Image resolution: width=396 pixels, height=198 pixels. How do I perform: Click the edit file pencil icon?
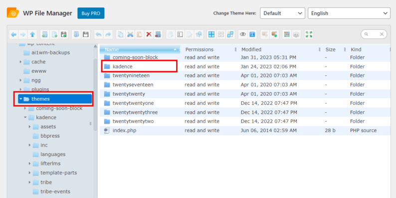(190, 34)
